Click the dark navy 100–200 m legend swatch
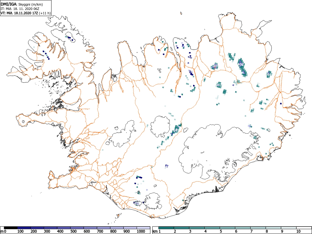Screen dimensions: 312x234 [24, 228]
